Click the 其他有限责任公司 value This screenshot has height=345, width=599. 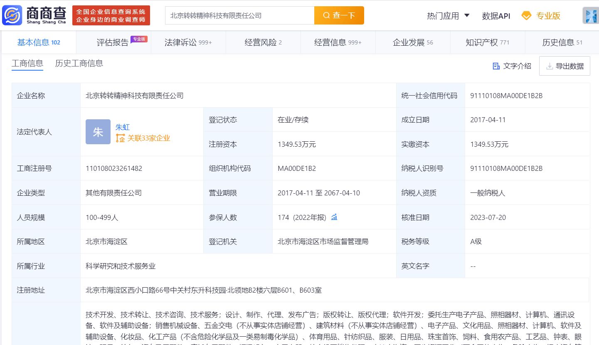[x=113, y=193]
